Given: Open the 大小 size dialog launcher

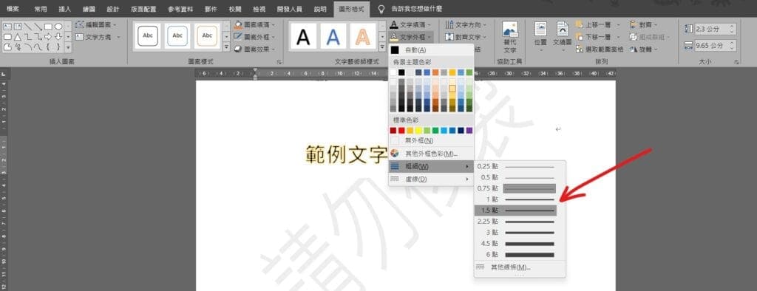Looking at the screenshot, I should click(x=736, y=62).
